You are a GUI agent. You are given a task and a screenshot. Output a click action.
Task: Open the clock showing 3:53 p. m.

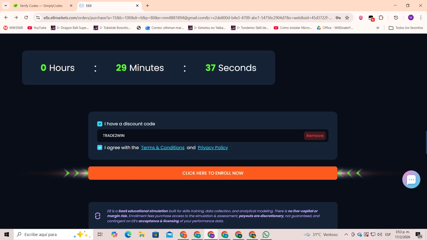pyautogui.click(x=403, y=235)
